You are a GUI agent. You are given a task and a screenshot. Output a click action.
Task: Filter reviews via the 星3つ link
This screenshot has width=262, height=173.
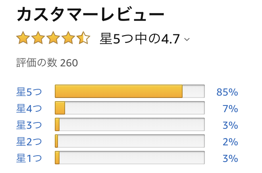29,125
